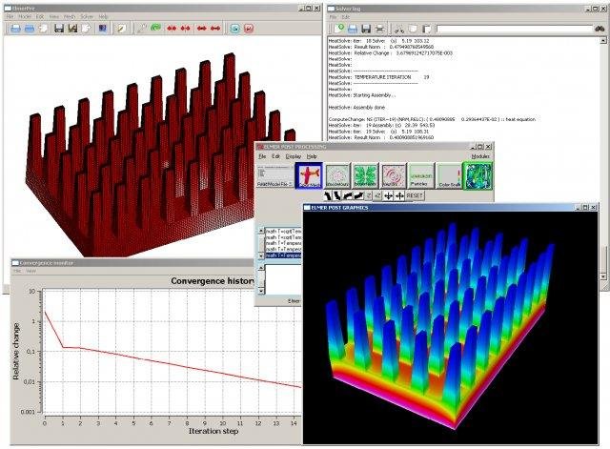
Task: Click the Vectors display button
Action: click(396, 176)
